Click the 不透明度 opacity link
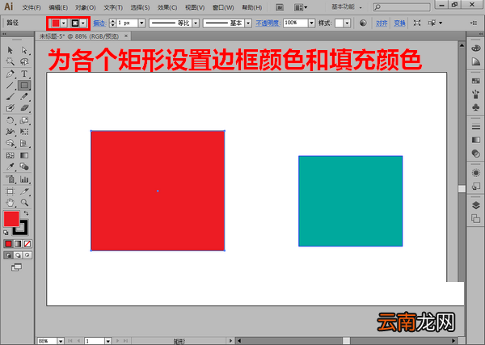 coord(268,23)
